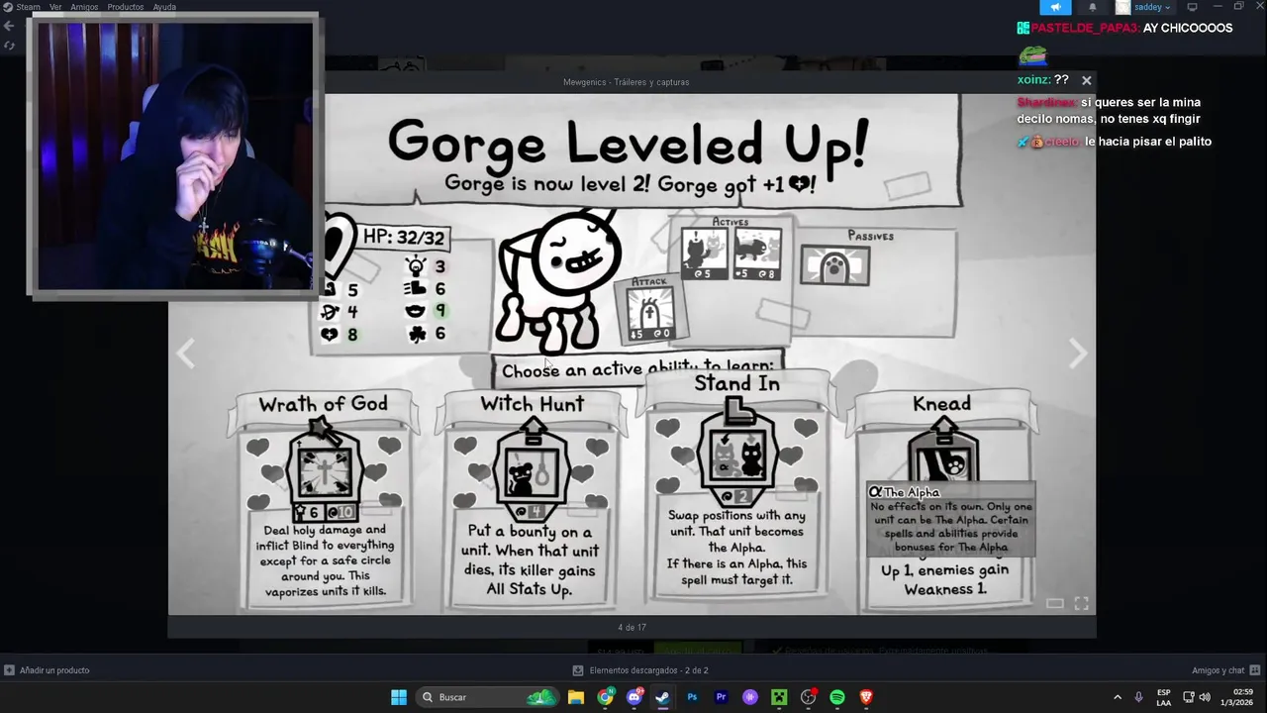Click the Steam taskbar icon
This screenshot has width=1267, height=713.
[x=663, y=697]
